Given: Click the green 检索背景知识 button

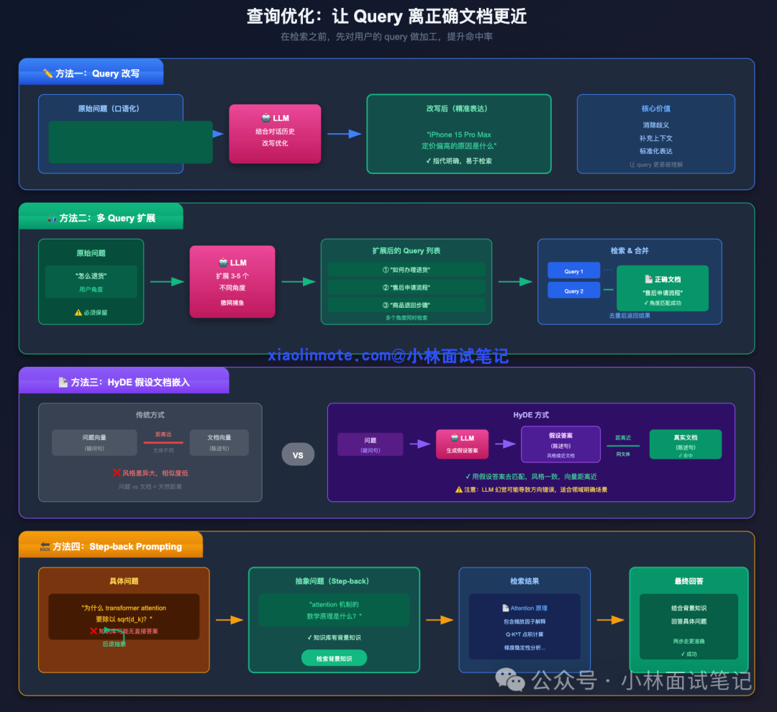Looking at the screenshot, I should click(x=334, y=659).
